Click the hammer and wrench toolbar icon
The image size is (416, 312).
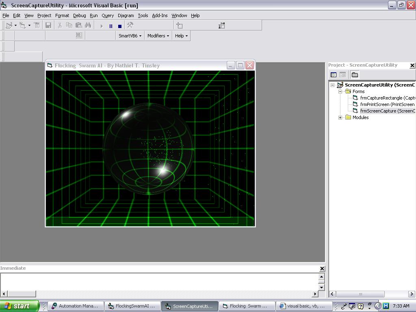(x=130, y=25)
